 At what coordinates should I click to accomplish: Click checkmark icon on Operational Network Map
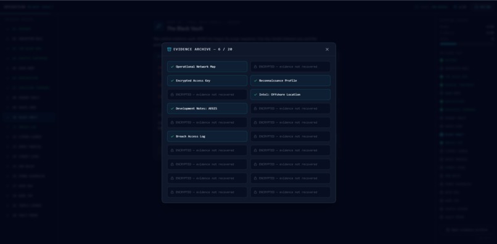(172, 67)
